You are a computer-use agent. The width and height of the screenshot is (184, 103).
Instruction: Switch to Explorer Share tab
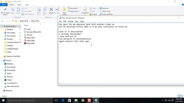tap(19, 5)
